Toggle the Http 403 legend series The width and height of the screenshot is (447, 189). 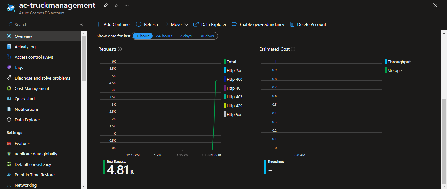233,97
